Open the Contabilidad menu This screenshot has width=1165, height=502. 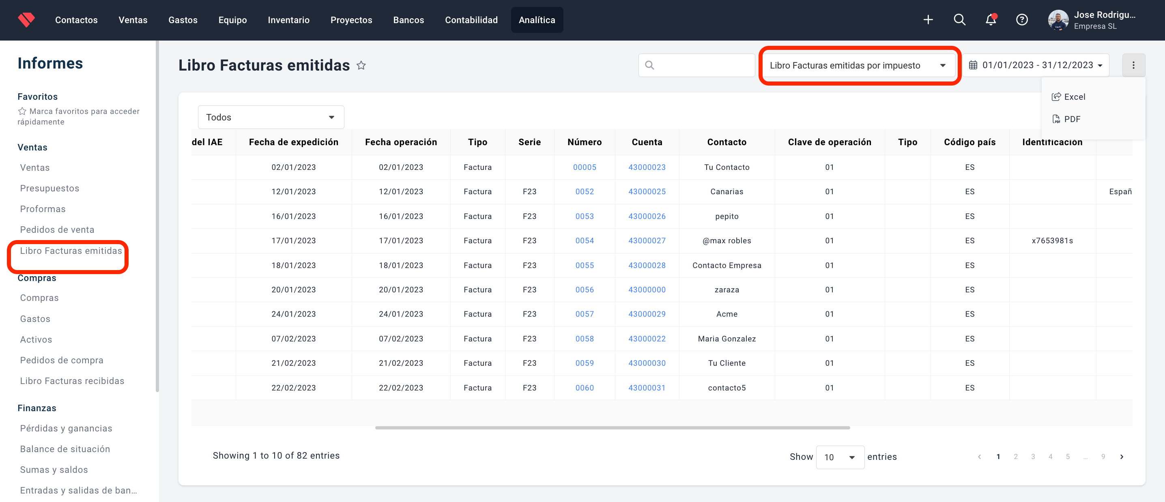click(x=471, y=20)
